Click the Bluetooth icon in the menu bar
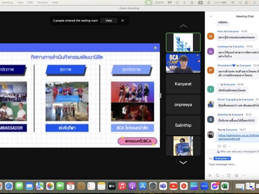The image size is (259, 194). point(184,2)
